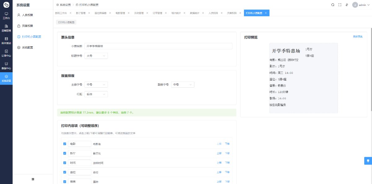Switch to the 电影管理 tab

click(120, 13)
